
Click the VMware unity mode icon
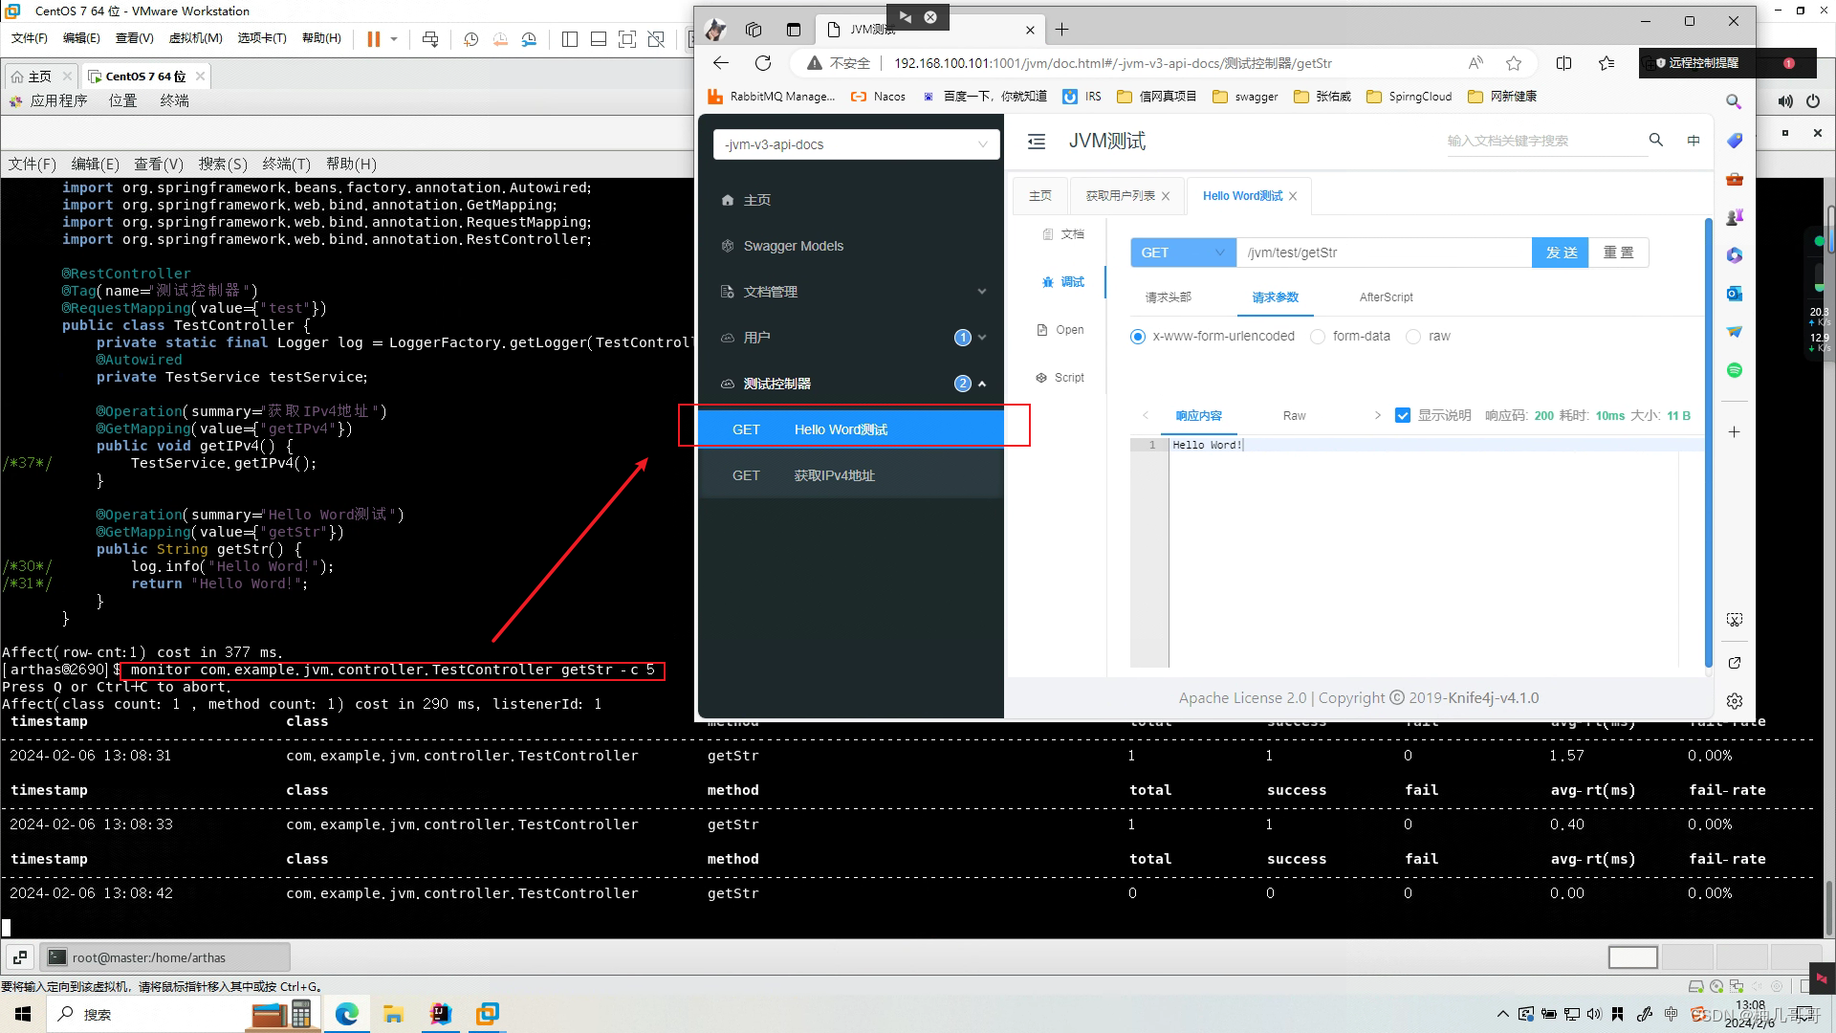coord(656,38)
